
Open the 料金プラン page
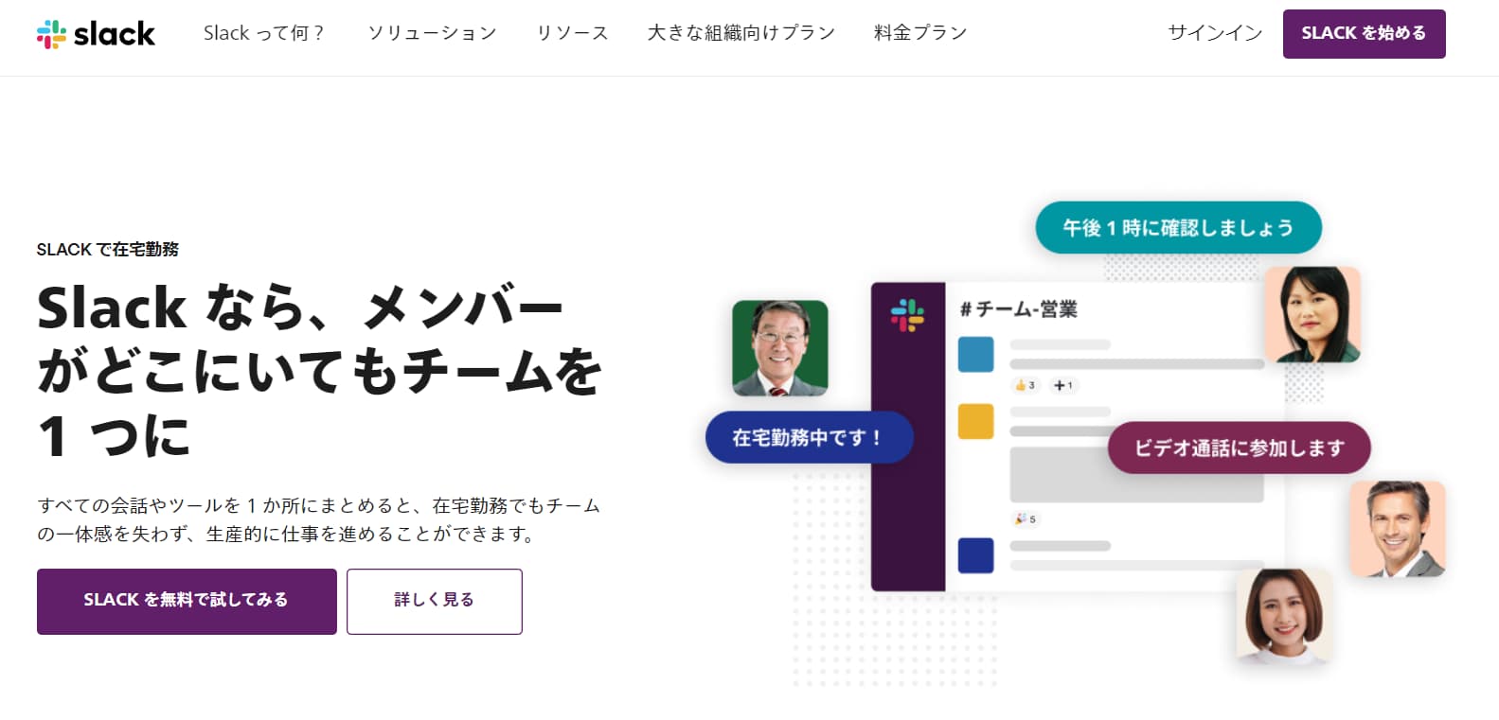(920, 33)
